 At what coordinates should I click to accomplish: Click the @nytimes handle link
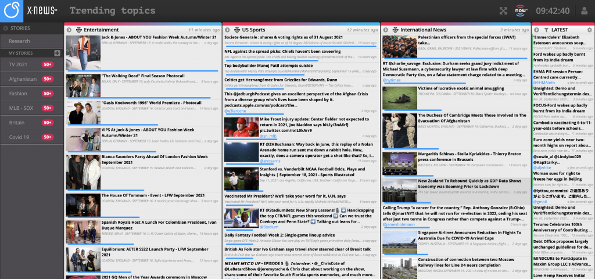[392, 80]
